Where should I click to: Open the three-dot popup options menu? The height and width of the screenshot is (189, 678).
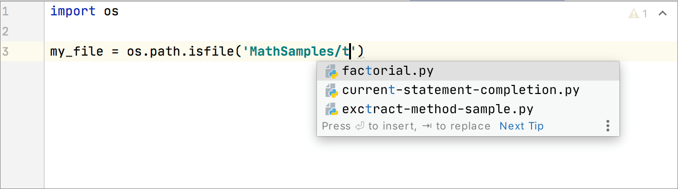pos(607,126)
